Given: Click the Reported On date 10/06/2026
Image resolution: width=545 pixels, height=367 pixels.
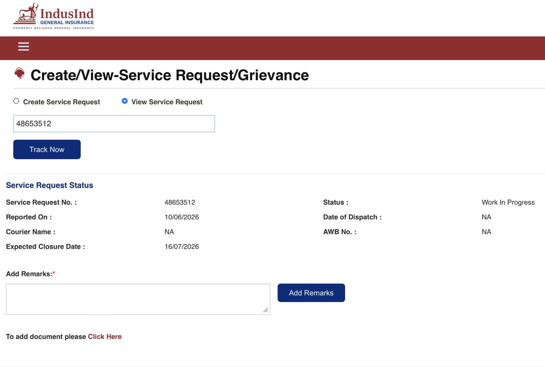Looking at the screenshot, I should (182, 217).
